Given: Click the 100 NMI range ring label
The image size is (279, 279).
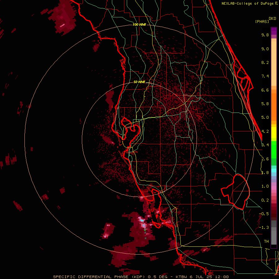Looking at the screenshot, I should click(x=139, y=24).
